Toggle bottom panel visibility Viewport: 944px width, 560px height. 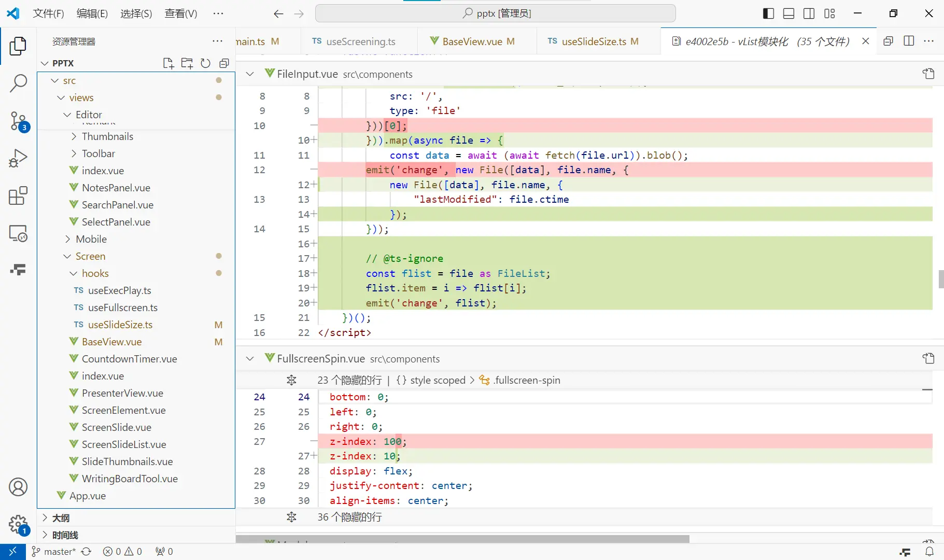(x=788, y=14)
